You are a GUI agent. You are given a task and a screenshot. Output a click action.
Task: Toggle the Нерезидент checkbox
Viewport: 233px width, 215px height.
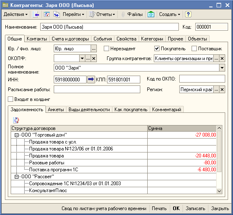106,48
